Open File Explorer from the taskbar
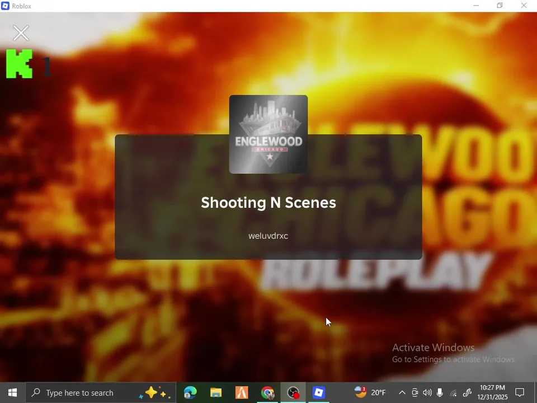This screenshot has width=537, height=403. tap(216, 392)
